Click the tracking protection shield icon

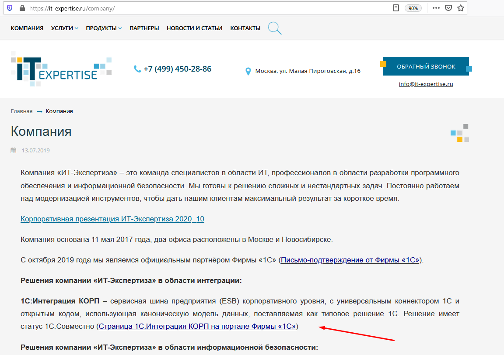point(10,8)
